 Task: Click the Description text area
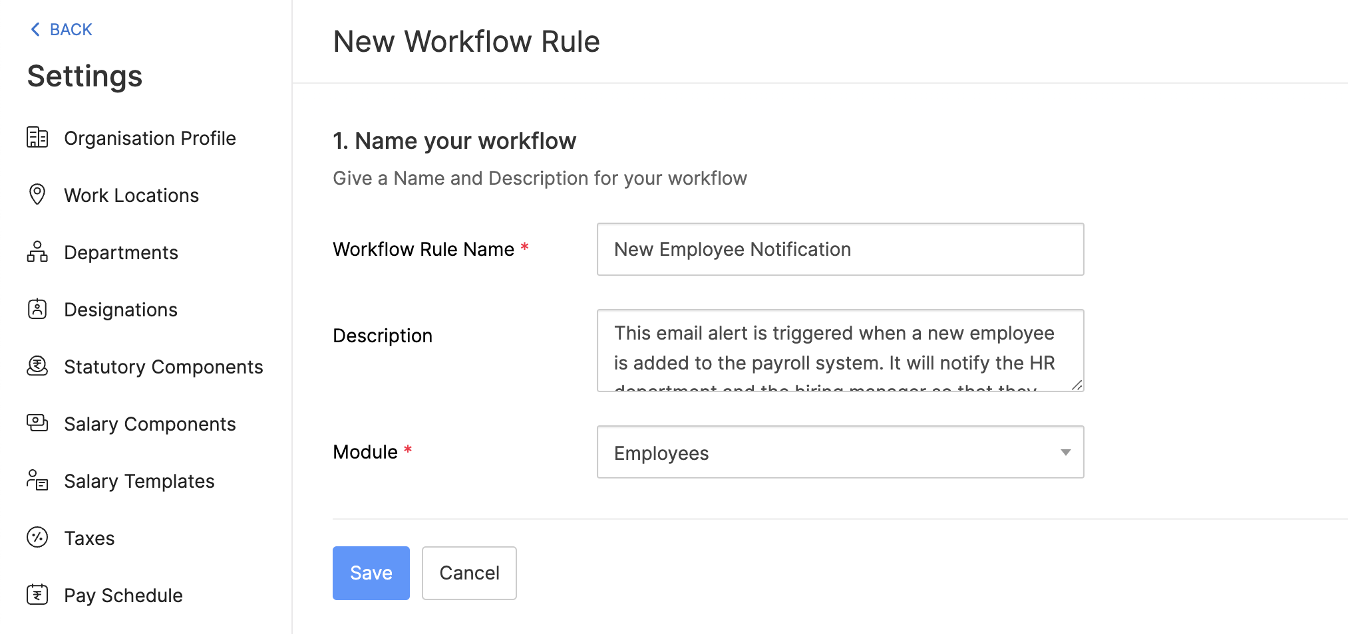840,350
